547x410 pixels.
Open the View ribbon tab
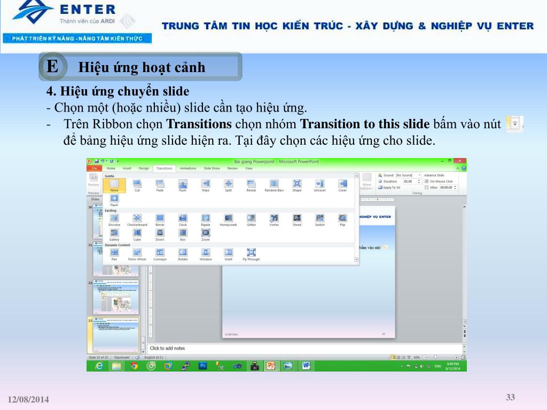(x=249, y=168)
